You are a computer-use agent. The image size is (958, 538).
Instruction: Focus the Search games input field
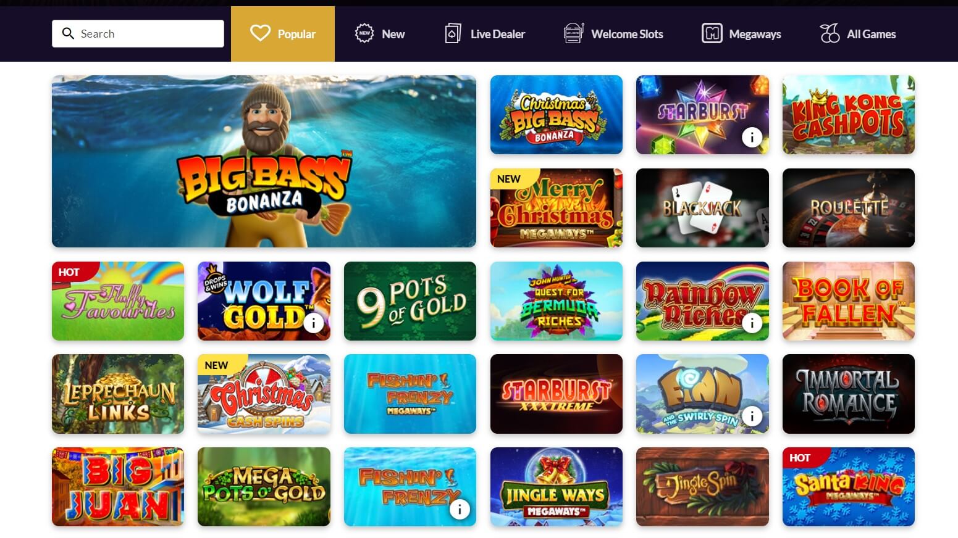[138, 33]
